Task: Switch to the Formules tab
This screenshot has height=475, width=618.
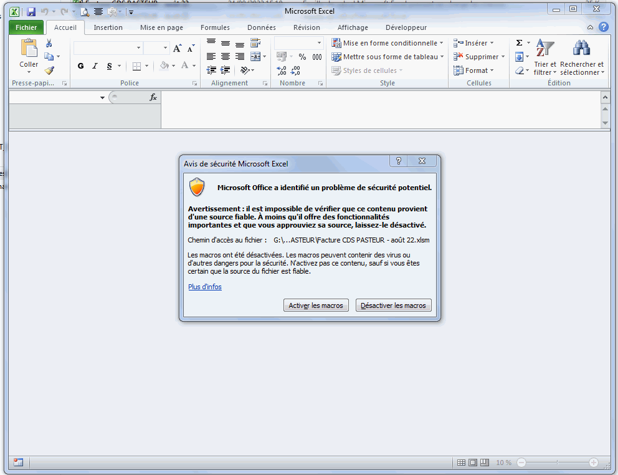Action: coord(215,27)
